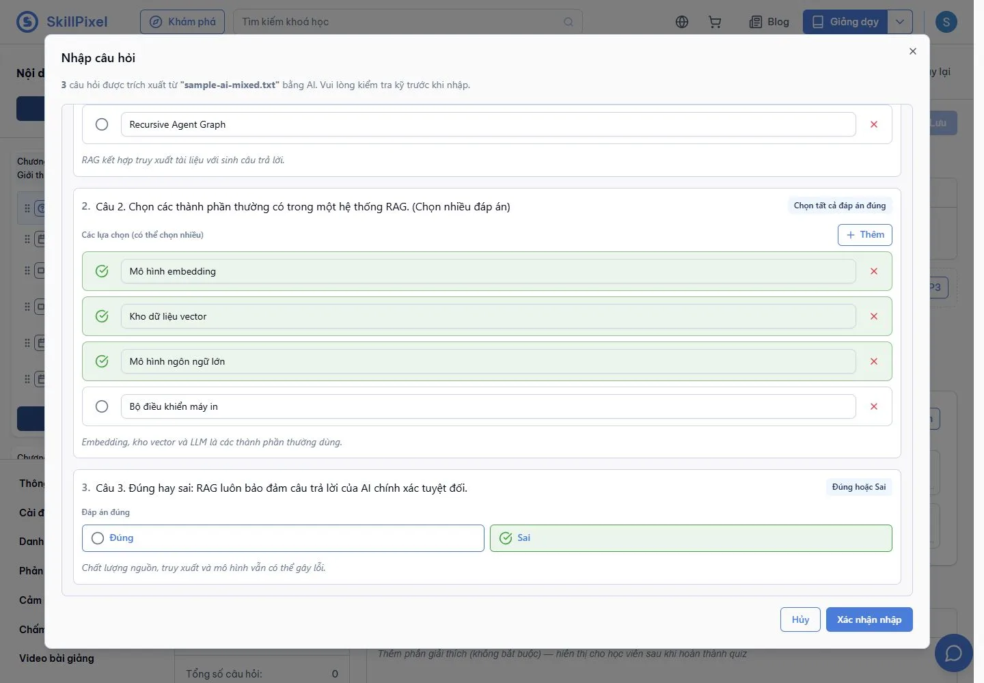
Task: Click the Khám phá explore button
Action: pyautogui.click(x=182, y=22)
